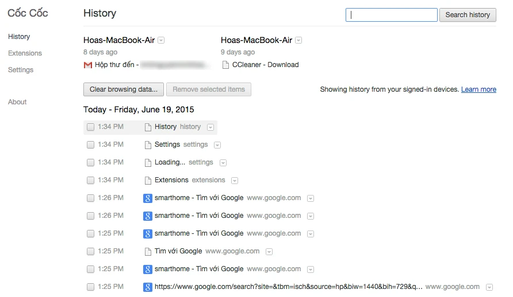513x297 pixels.
Task: Click the Search history button
Action: 468,15
